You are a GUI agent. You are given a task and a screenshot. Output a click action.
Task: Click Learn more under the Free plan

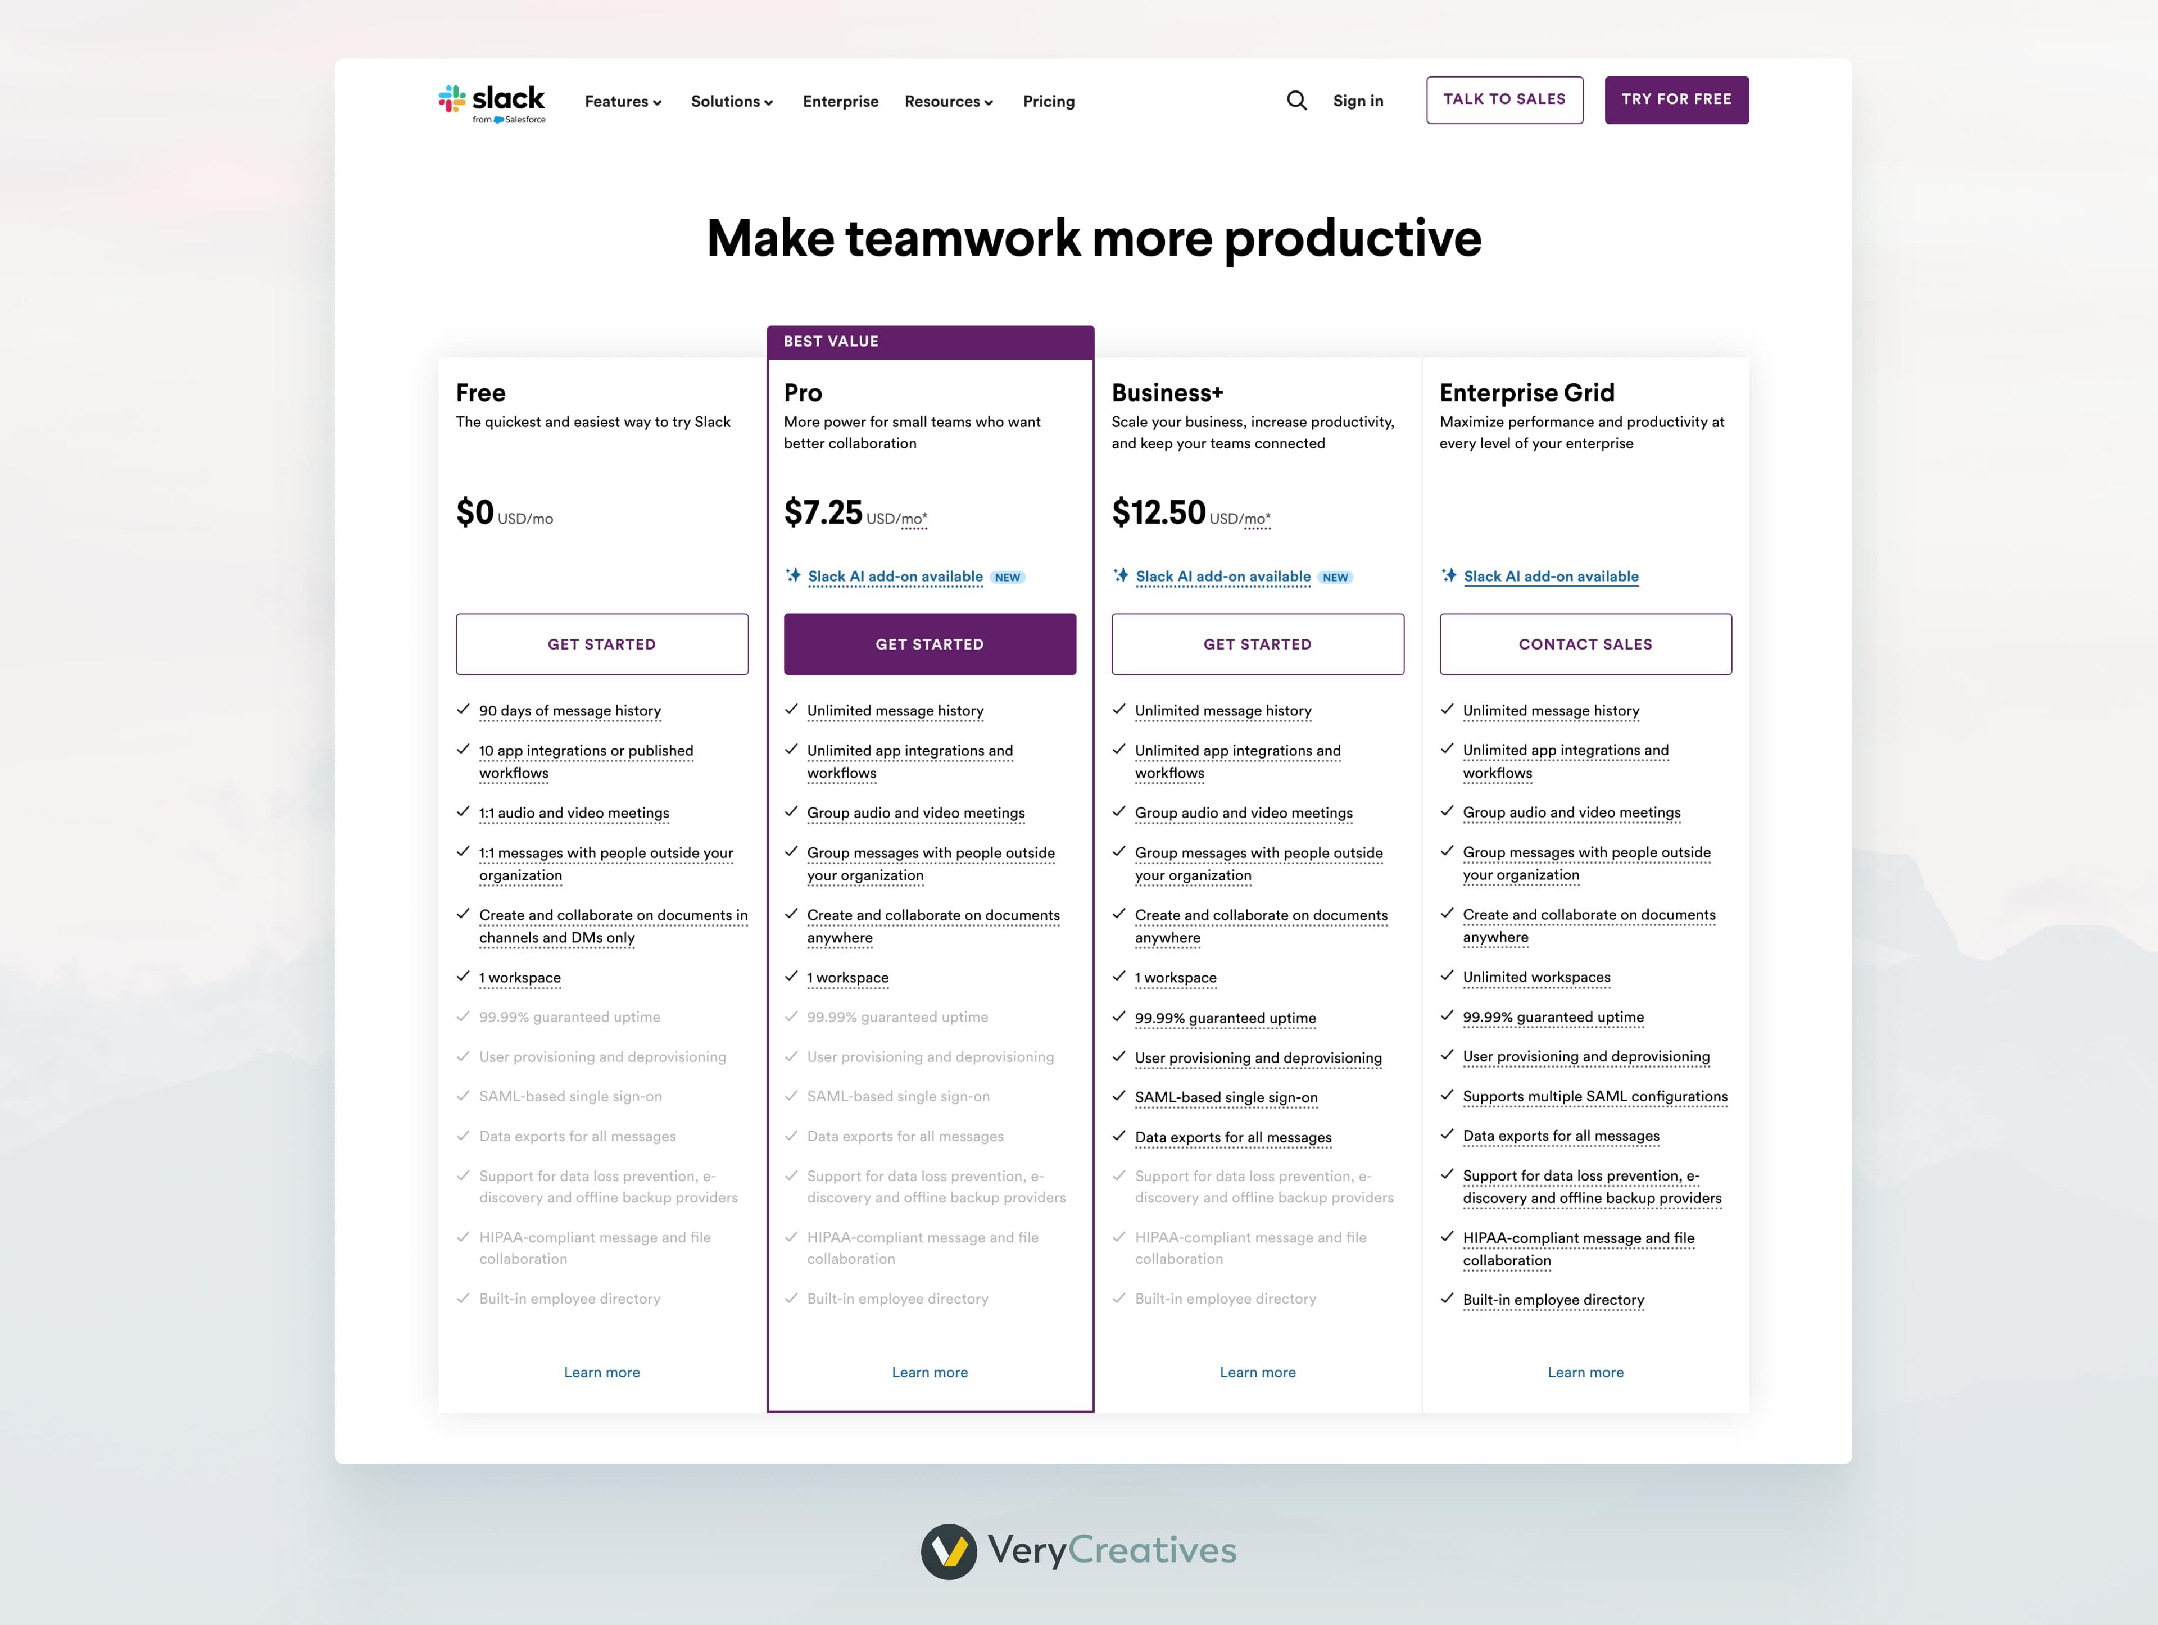(x=602, y=1372)
